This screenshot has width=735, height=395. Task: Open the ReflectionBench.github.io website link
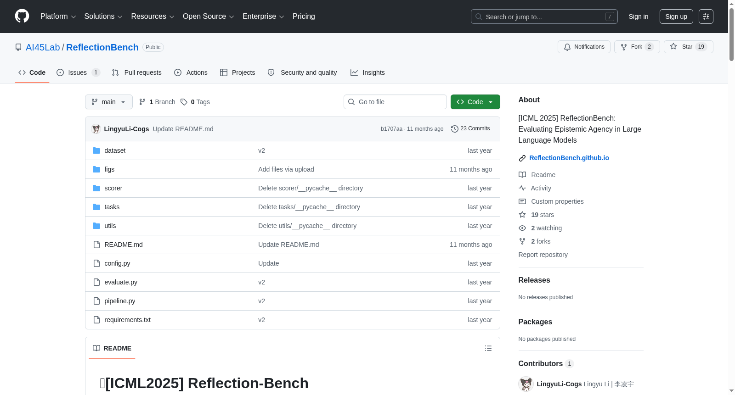coord(569,158)
